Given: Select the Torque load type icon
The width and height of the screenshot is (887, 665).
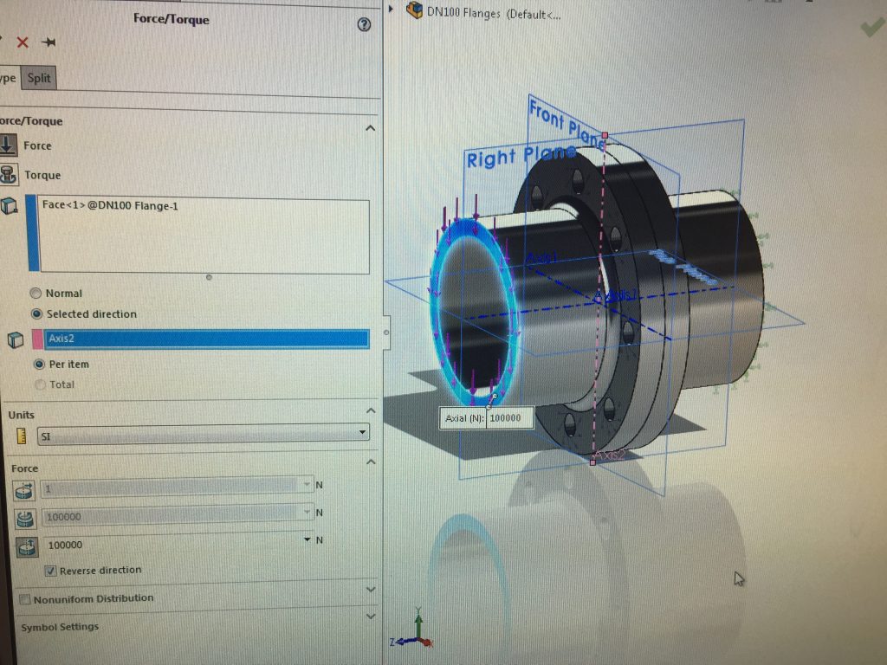Looking at the screenshot, I should click(x=10, y=175).
